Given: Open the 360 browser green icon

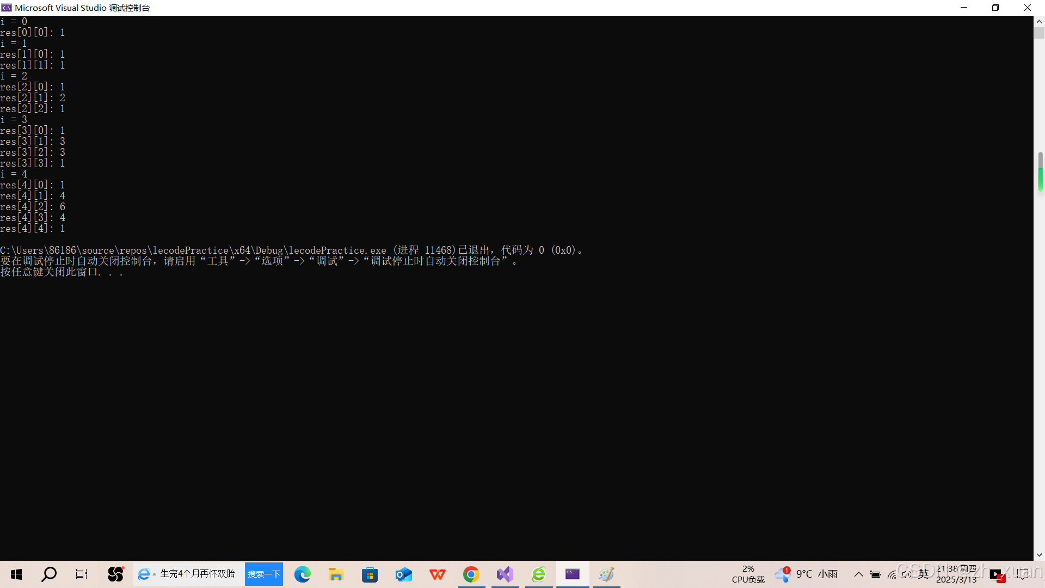Looking at the screenshot, I should 539,574.
